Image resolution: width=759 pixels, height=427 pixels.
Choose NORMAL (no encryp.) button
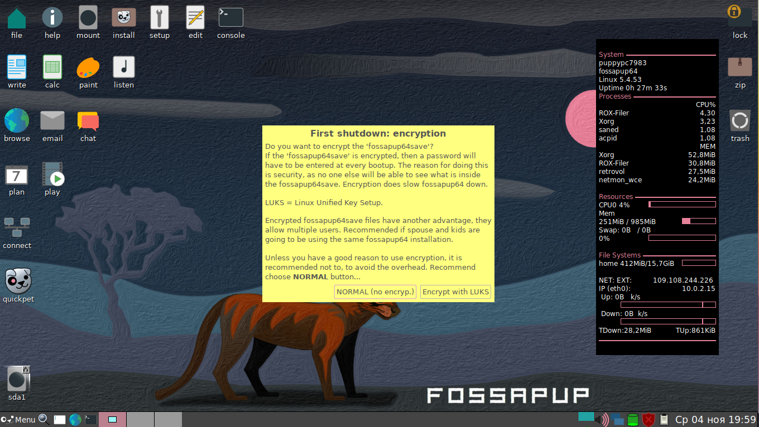(x=376, y=292)
